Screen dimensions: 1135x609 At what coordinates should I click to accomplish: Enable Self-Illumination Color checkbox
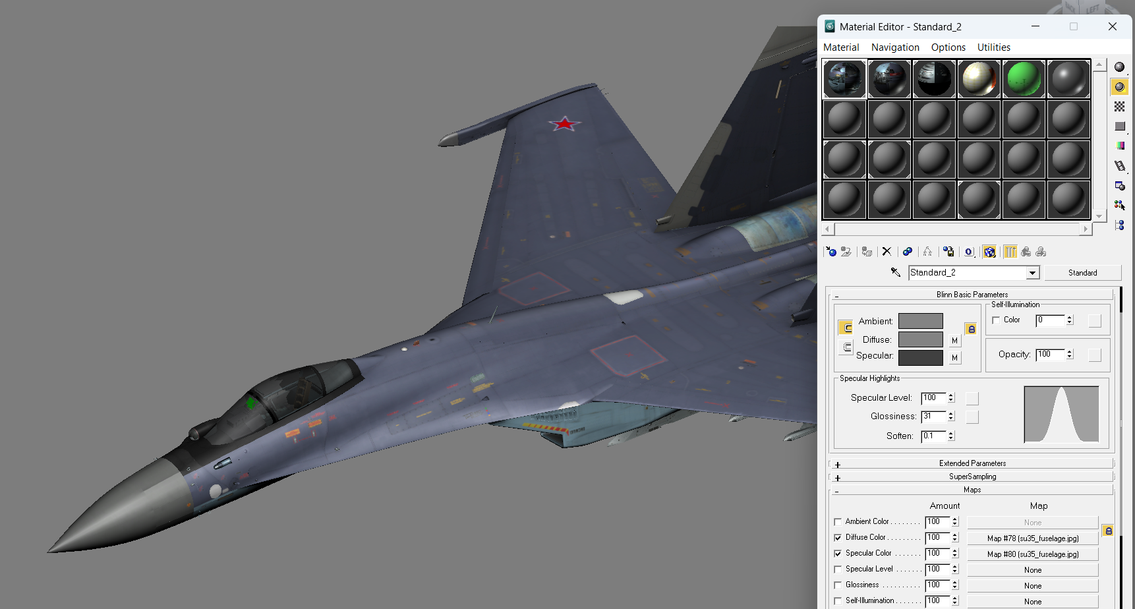(x=996, y=320)
